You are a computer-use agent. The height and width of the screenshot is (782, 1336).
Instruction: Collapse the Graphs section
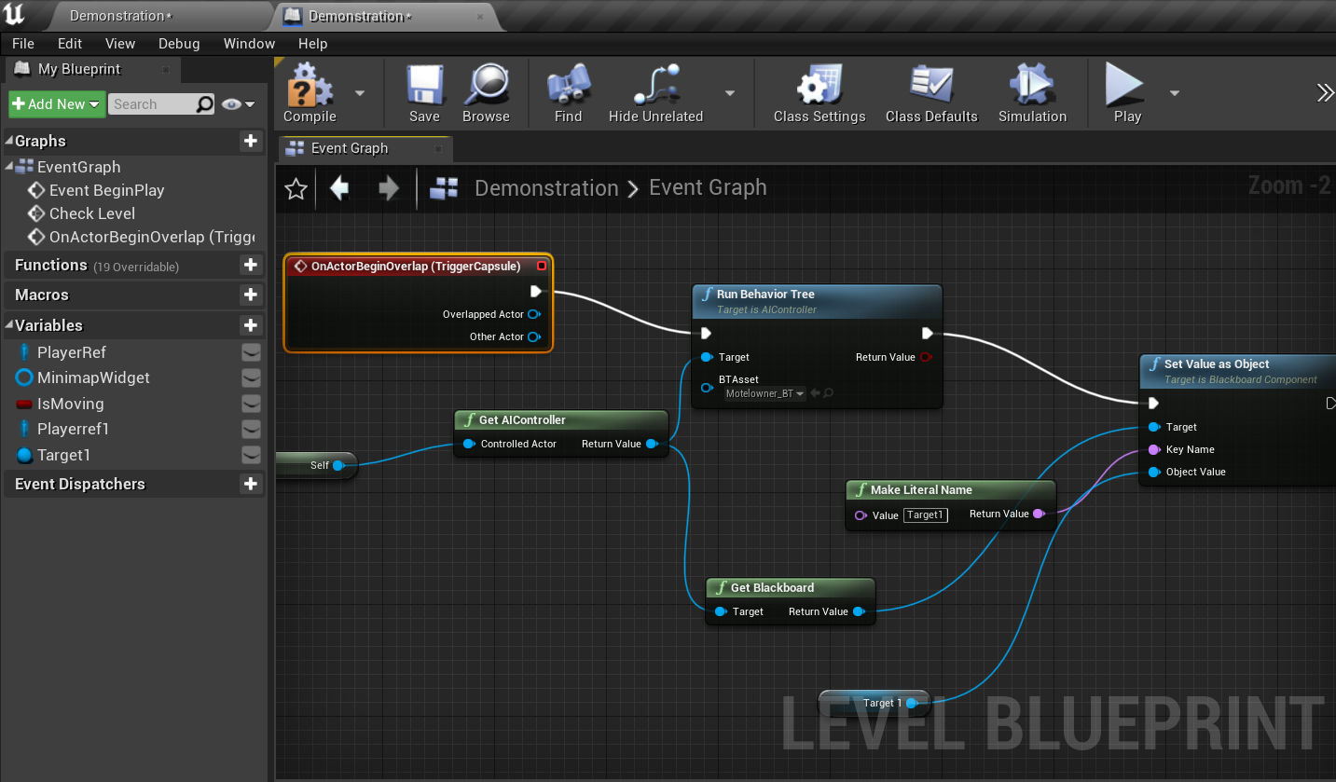[9, 141]
